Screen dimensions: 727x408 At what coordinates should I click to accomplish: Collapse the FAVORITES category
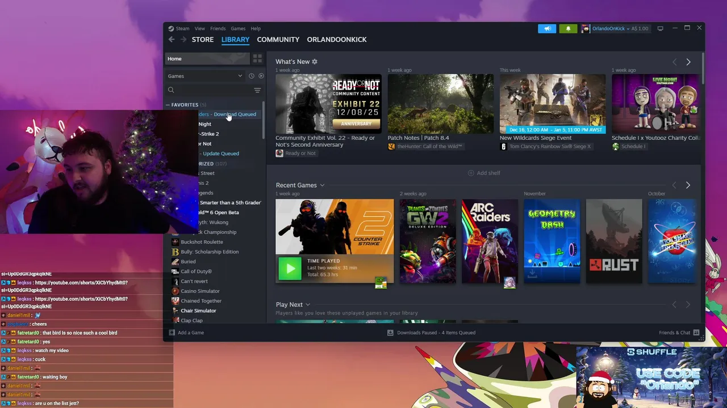tap(168, 105)
